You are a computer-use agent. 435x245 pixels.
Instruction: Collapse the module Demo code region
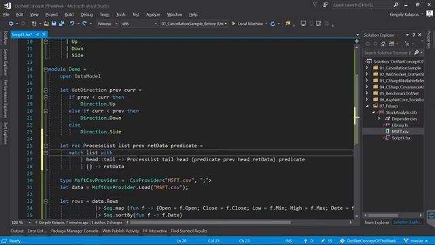tap(46, 69)
